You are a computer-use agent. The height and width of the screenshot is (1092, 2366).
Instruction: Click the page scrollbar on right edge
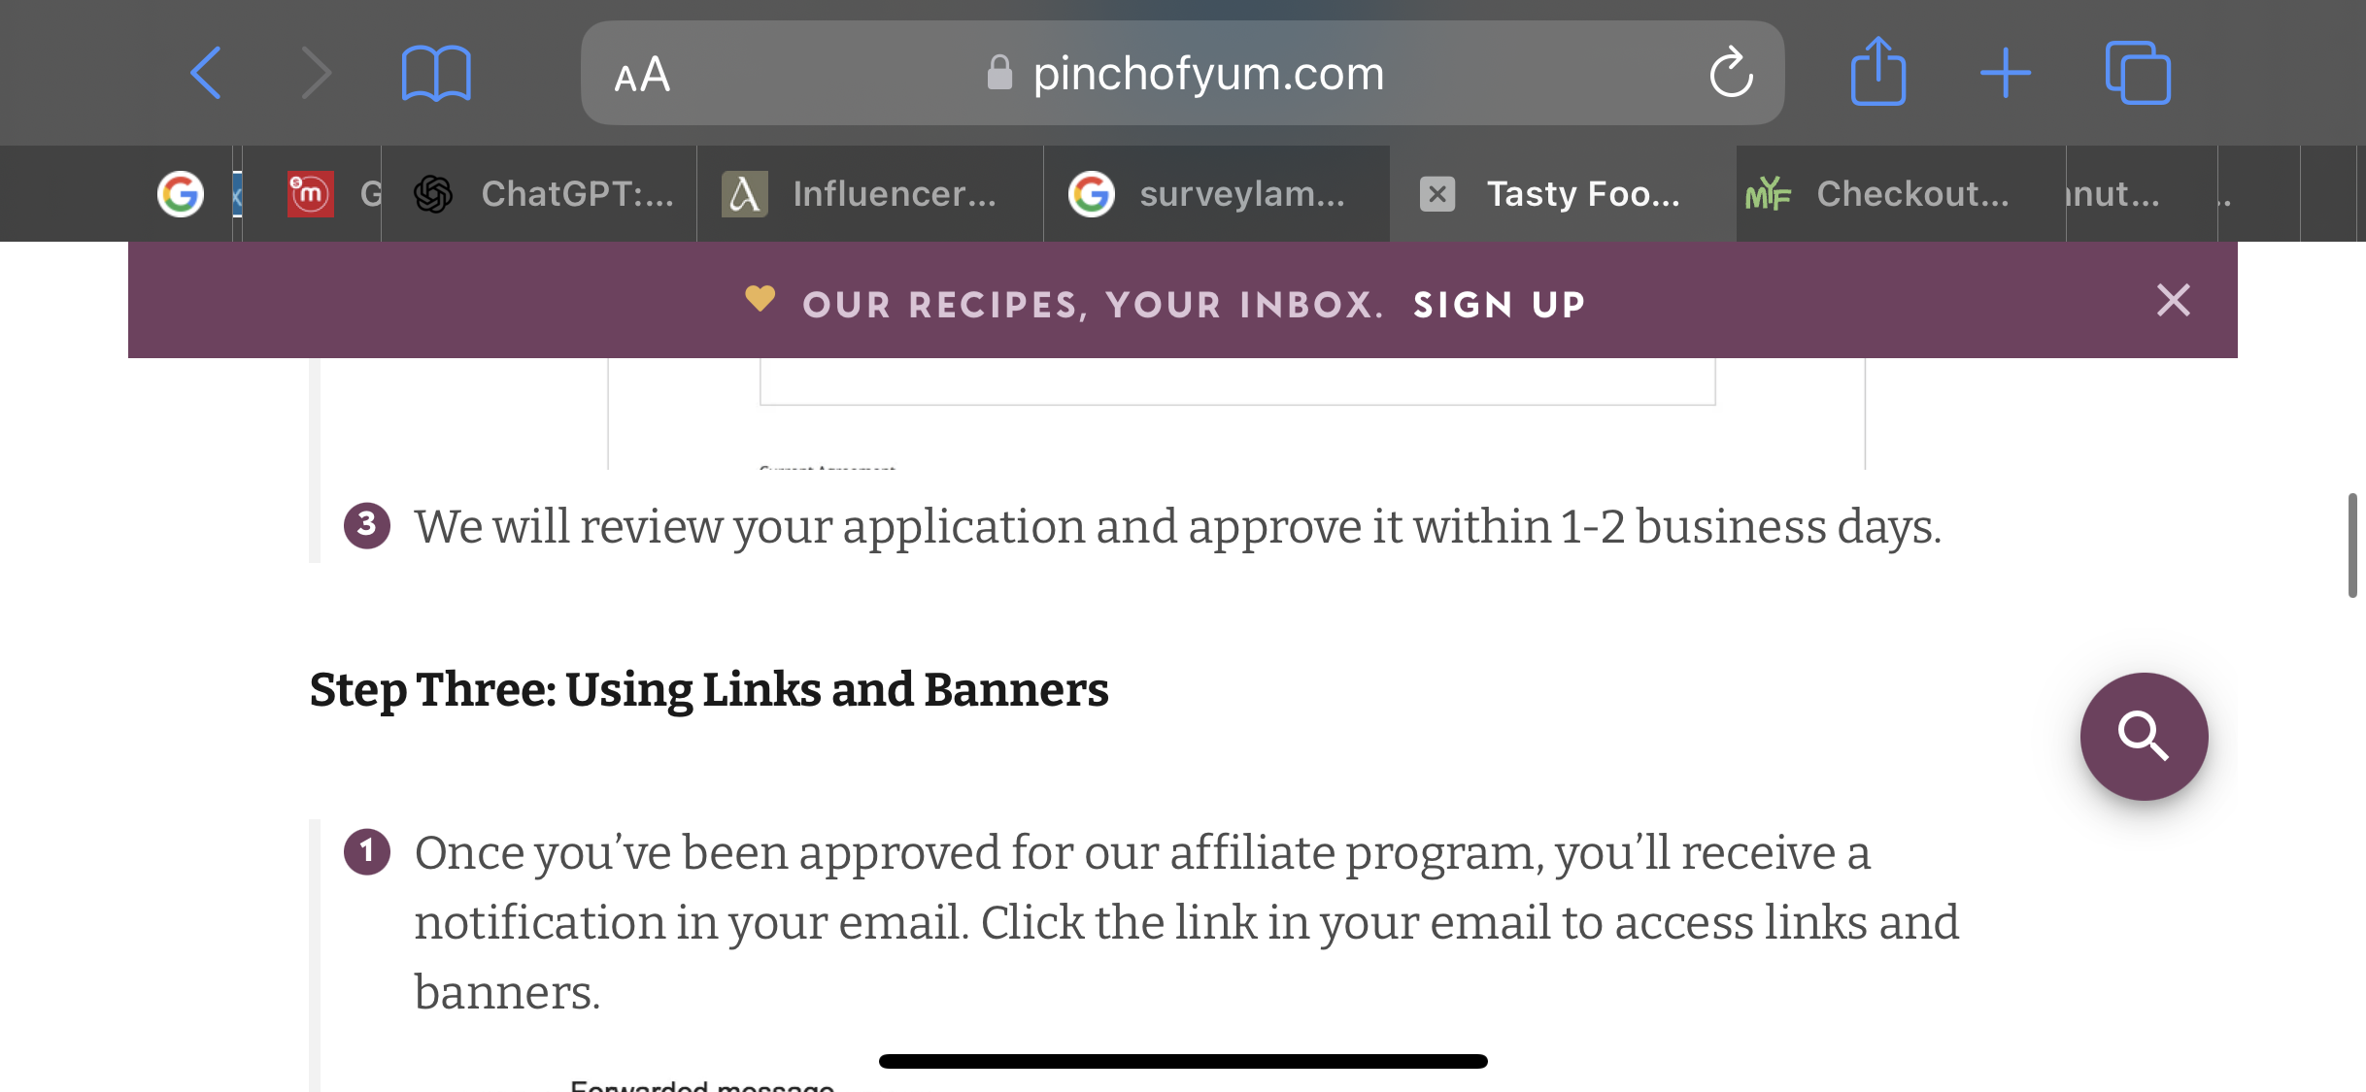point(2352,546)
